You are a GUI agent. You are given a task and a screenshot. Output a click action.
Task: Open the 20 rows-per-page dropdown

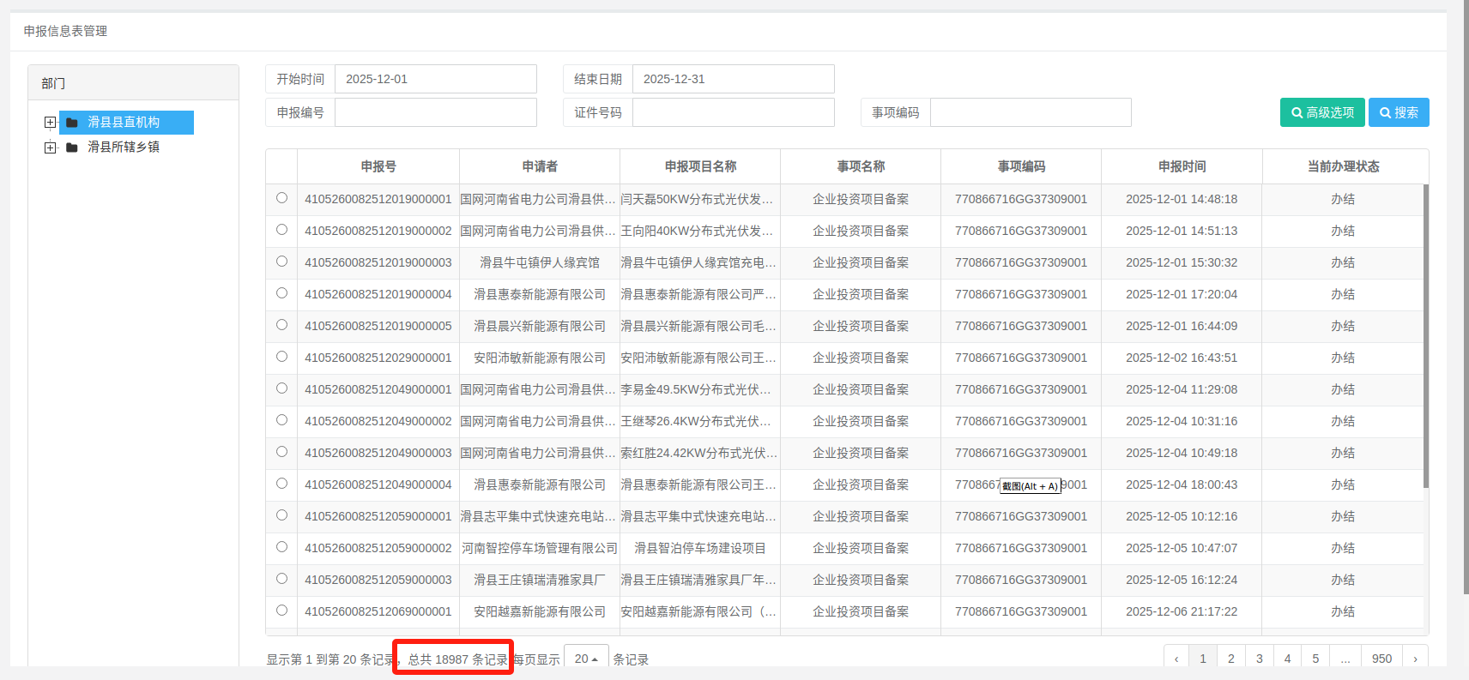tap(586, 659)
